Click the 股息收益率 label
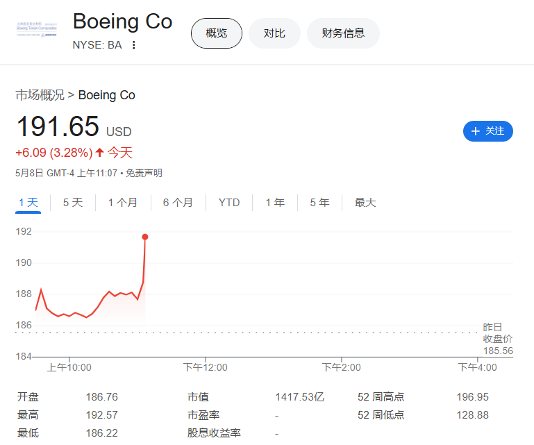 point(214,433)
